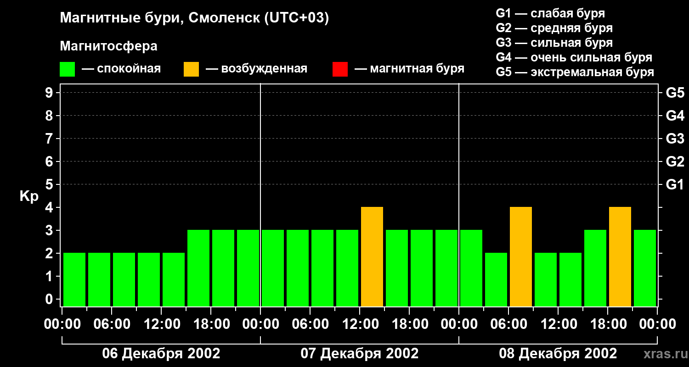Click the 'Магнитосфера' heading

point(108,46)
